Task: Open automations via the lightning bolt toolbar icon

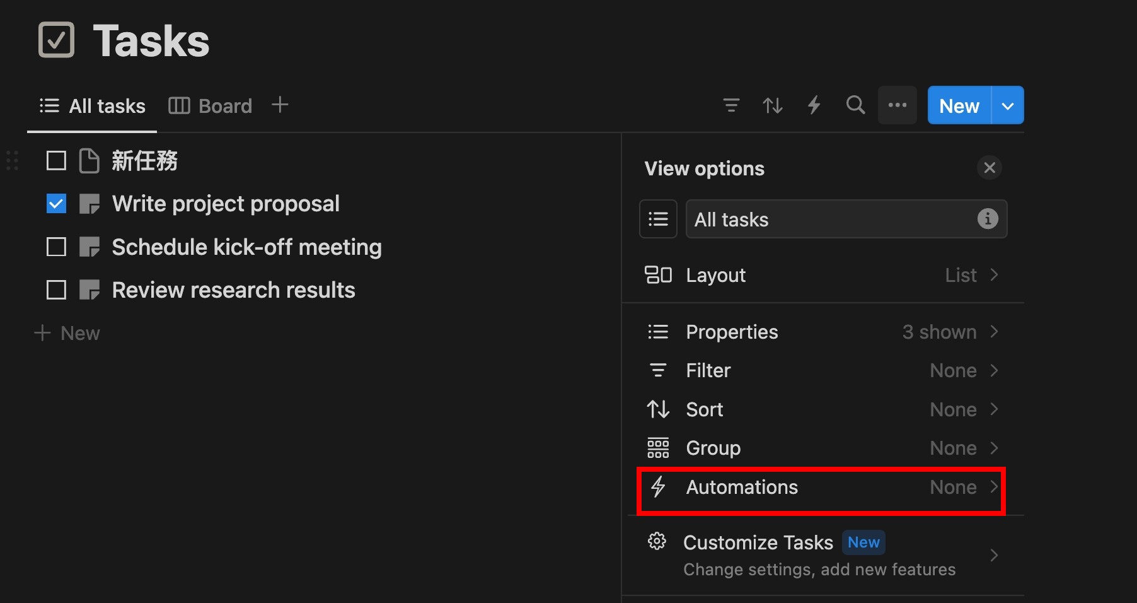Action: [x=814, y=105]
